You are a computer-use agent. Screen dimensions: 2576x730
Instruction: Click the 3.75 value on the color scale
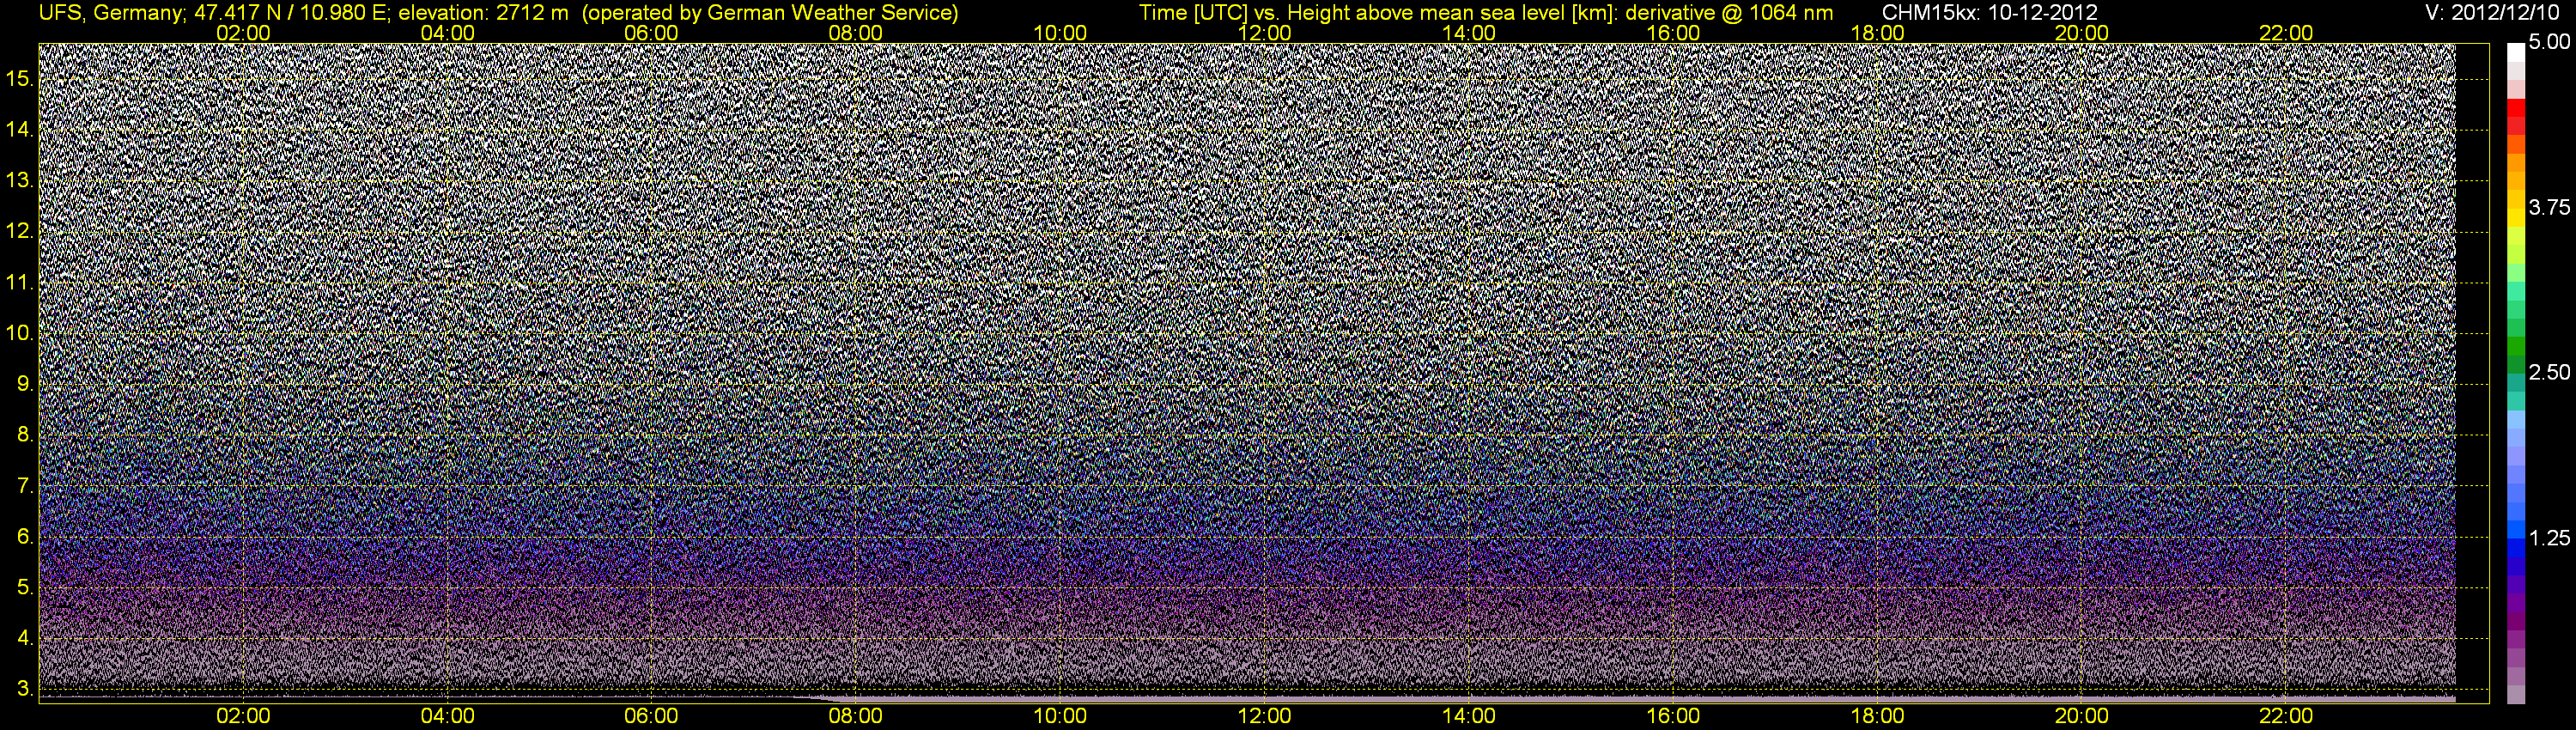[2549, 208]
